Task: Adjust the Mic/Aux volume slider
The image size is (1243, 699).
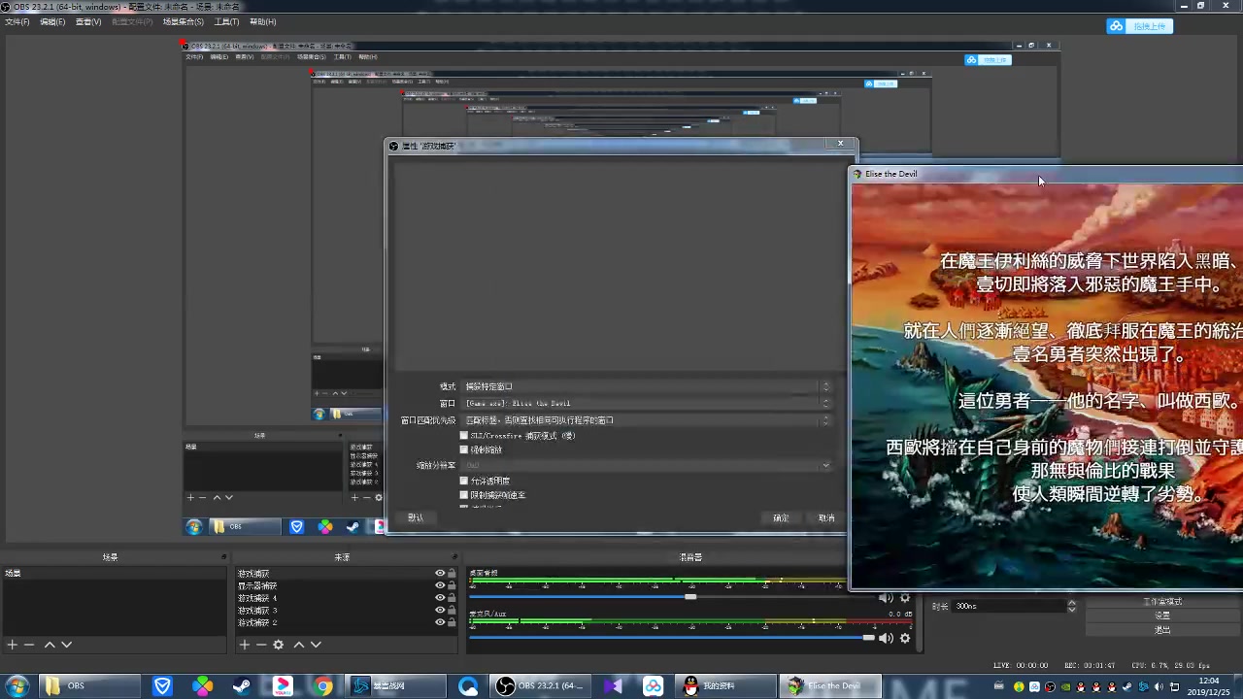Action: pos(867,638)
